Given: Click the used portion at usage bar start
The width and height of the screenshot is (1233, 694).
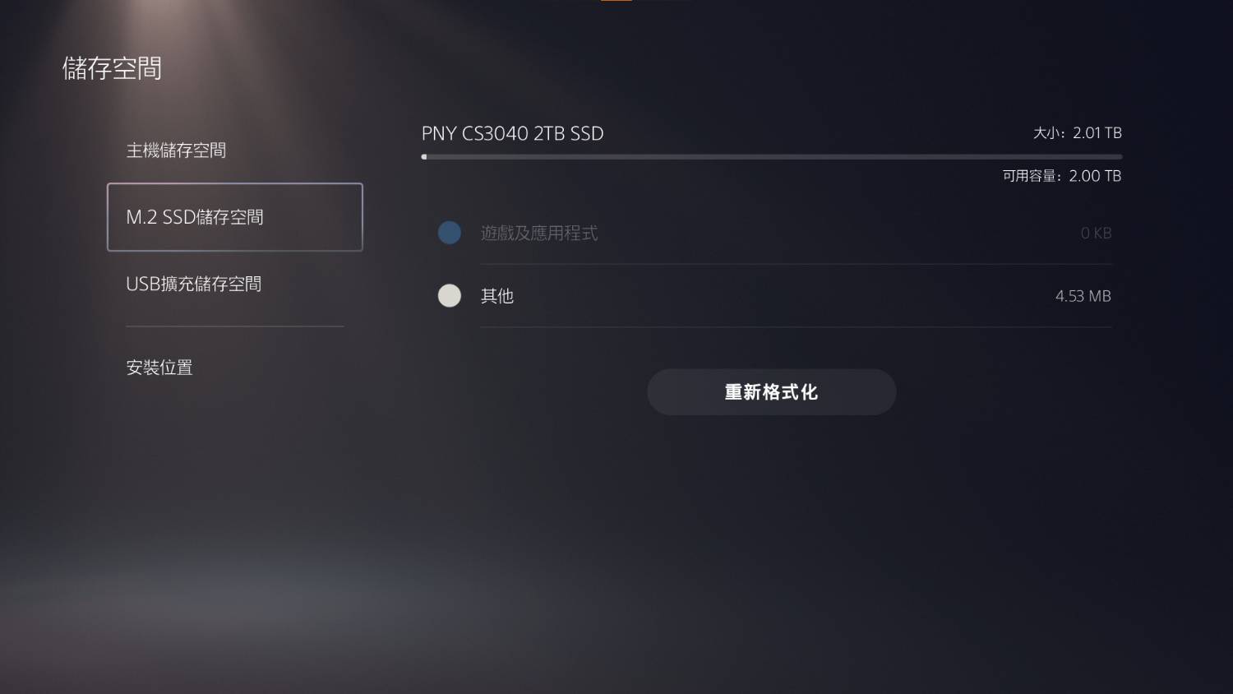Looking at the screenshot, I should (x=424, y=156).
